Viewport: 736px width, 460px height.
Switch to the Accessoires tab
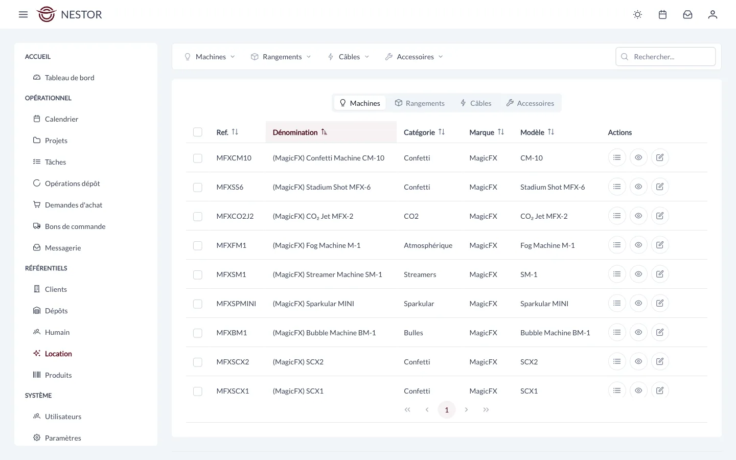[530, 103]
